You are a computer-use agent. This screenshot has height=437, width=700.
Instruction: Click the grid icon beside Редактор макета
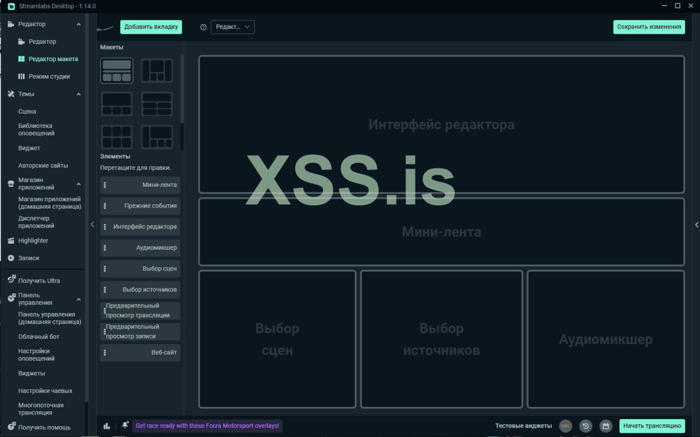(x=21, y=59)
